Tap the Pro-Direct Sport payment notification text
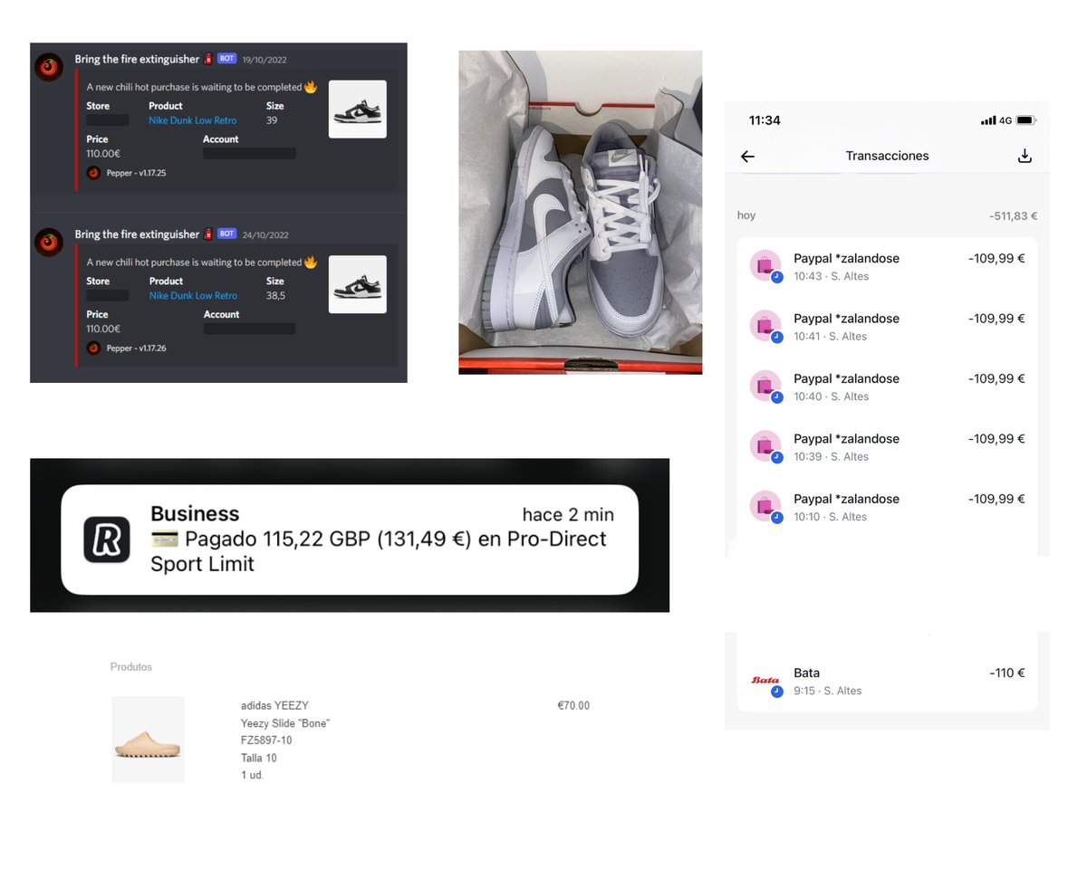 378,551
